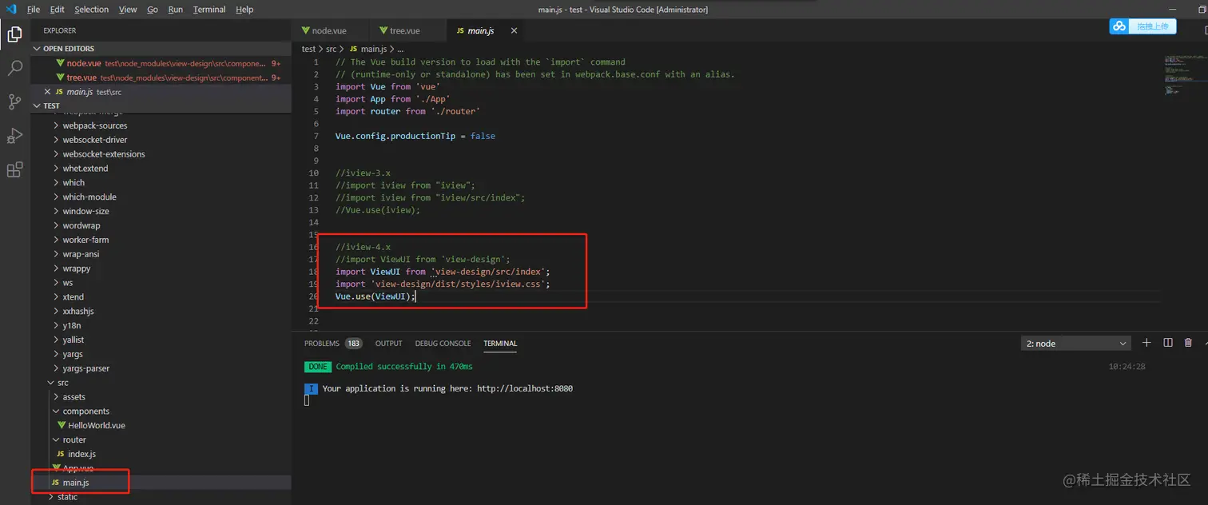This screenshot has width=1208, height=505.
Task: Click the blue cloud upload button
Action: 1142,26
